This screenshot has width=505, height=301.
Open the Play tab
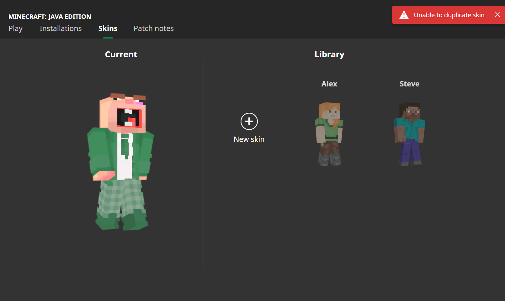click(x=15, y=29)
